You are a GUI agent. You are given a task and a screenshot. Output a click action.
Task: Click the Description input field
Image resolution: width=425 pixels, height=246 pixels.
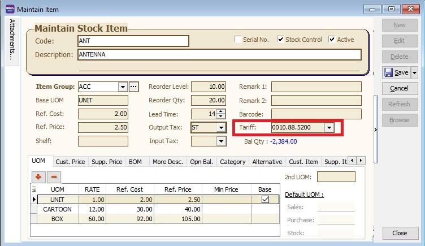pos(219,54)
